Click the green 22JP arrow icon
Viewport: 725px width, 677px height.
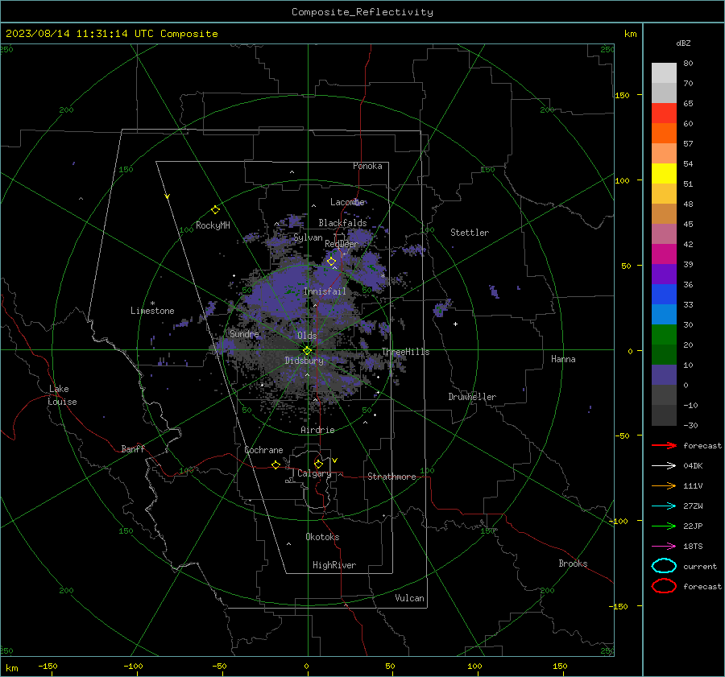[x=664, y=526]
